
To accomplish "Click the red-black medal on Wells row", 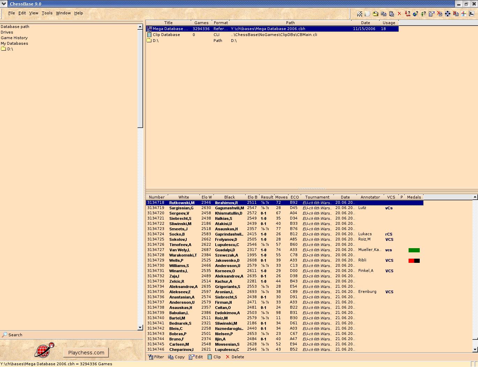I will [x=414, y=261].
